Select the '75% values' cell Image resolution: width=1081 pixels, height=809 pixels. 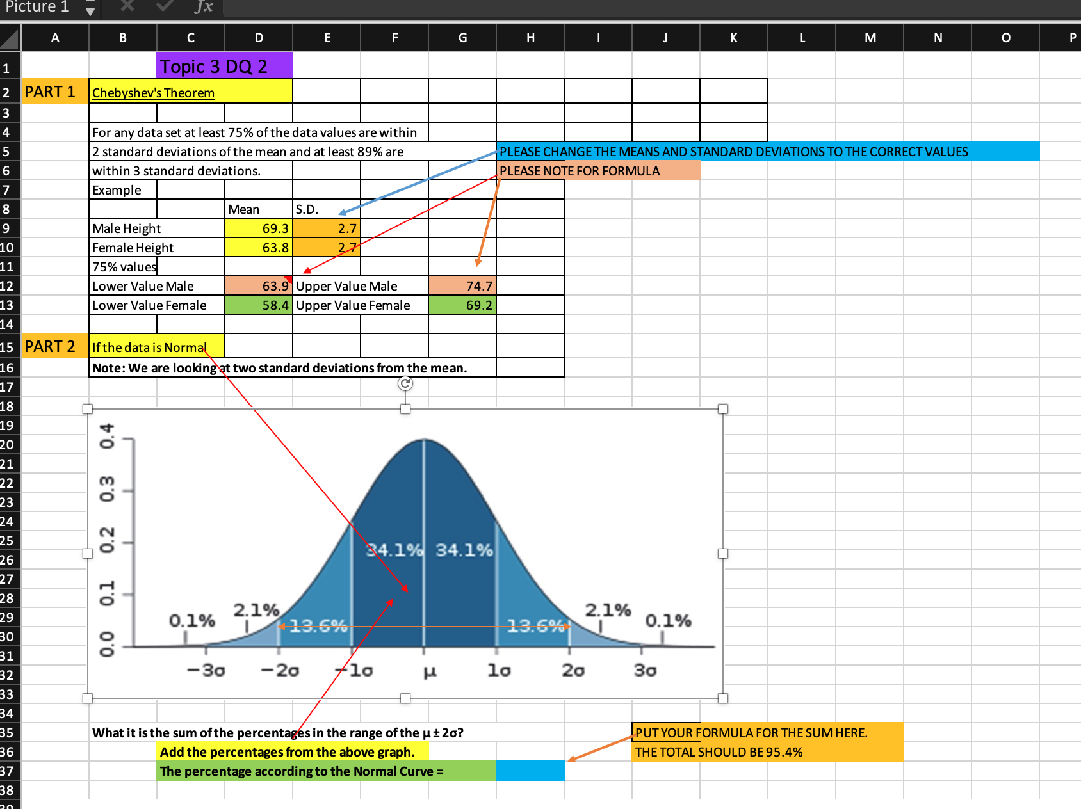pos(123,267)
